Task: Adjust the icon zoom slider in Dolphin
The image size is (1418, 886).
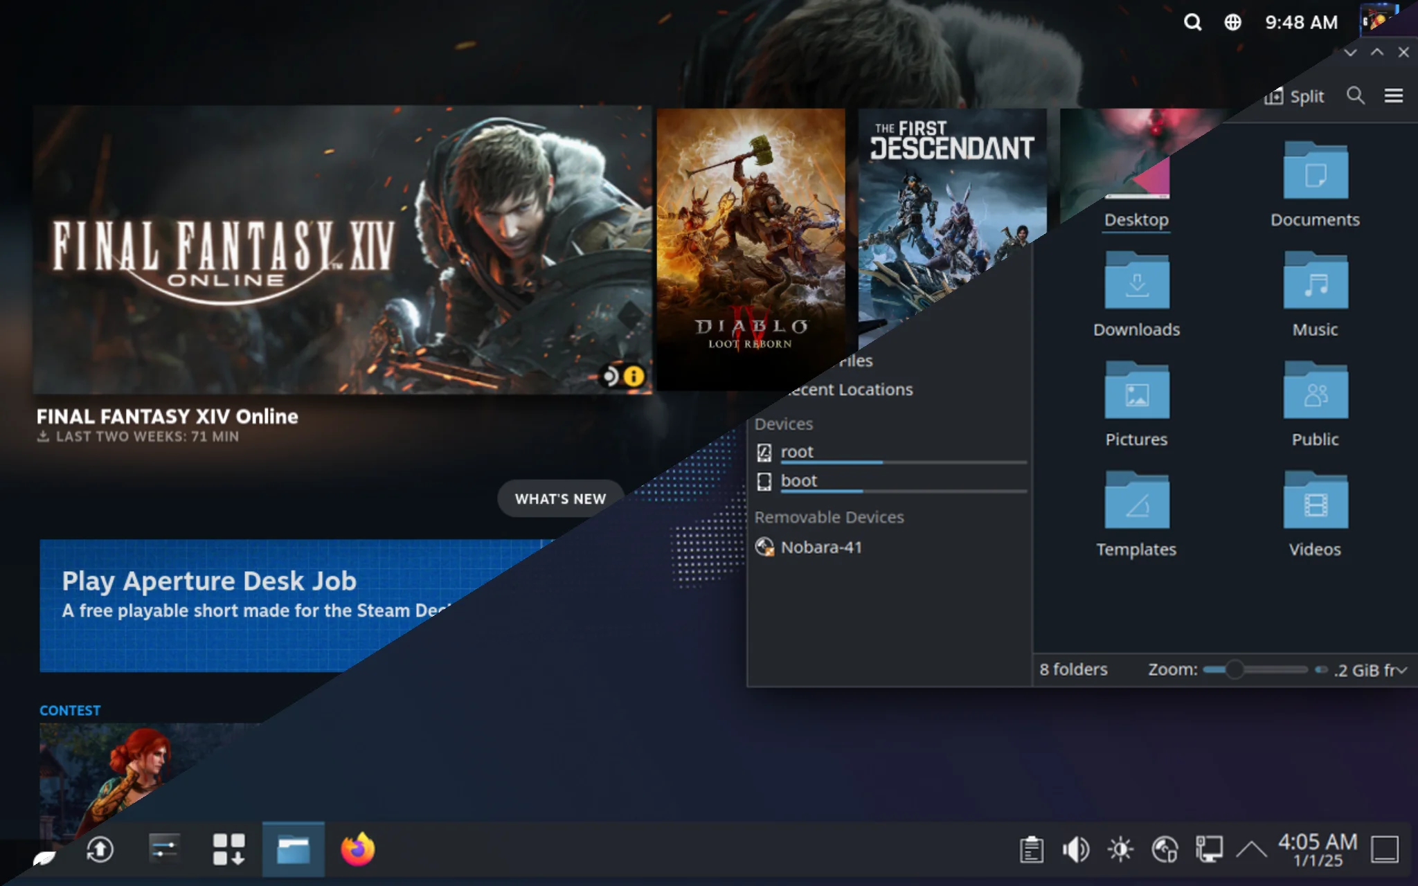Action: coord(1235,670)
